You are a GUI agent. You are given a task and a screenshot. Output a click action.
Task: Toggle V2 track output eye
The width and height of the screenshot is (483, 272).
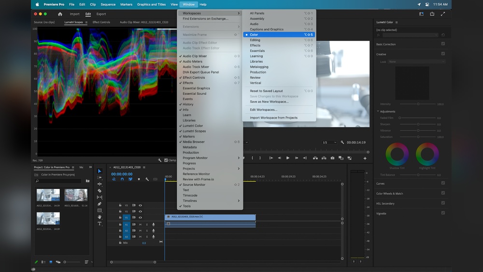(140, 211)
